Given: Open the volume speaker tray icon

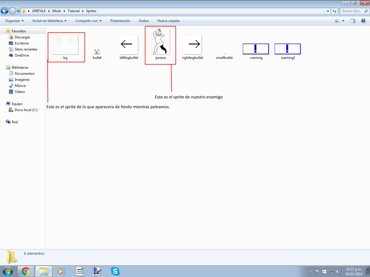Looking at the screenshot, I should 338,272.
